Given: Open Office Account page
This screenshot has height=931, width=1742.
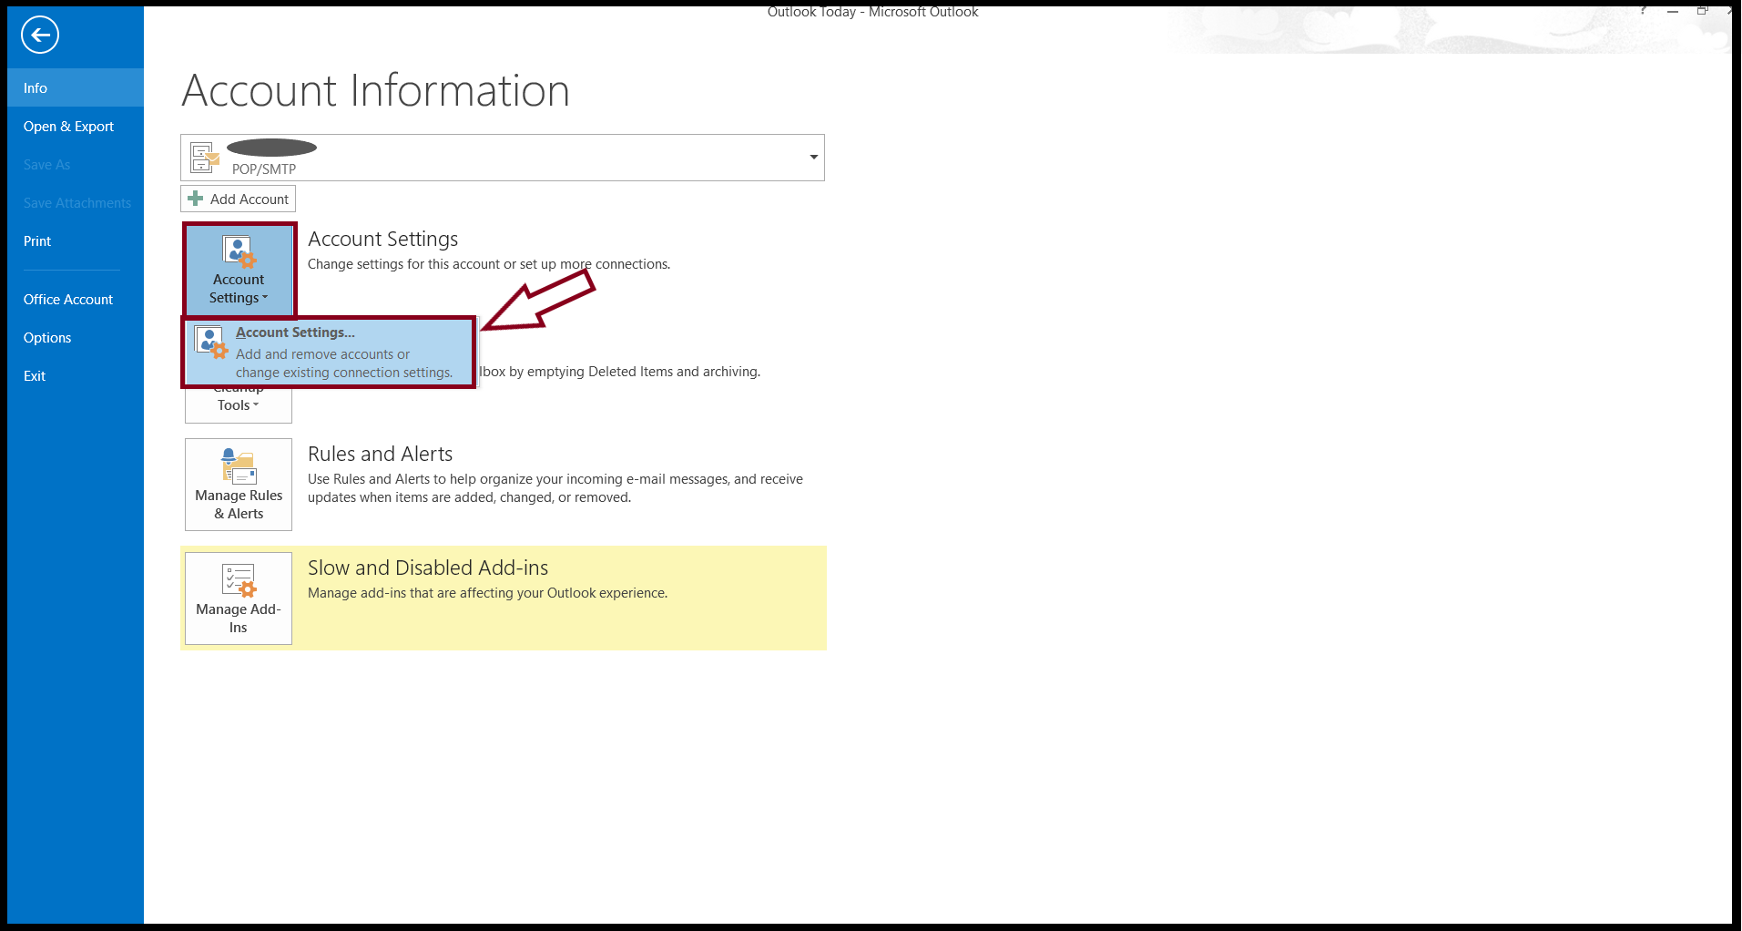Looking at the screenshot, I should pos(76,299).
